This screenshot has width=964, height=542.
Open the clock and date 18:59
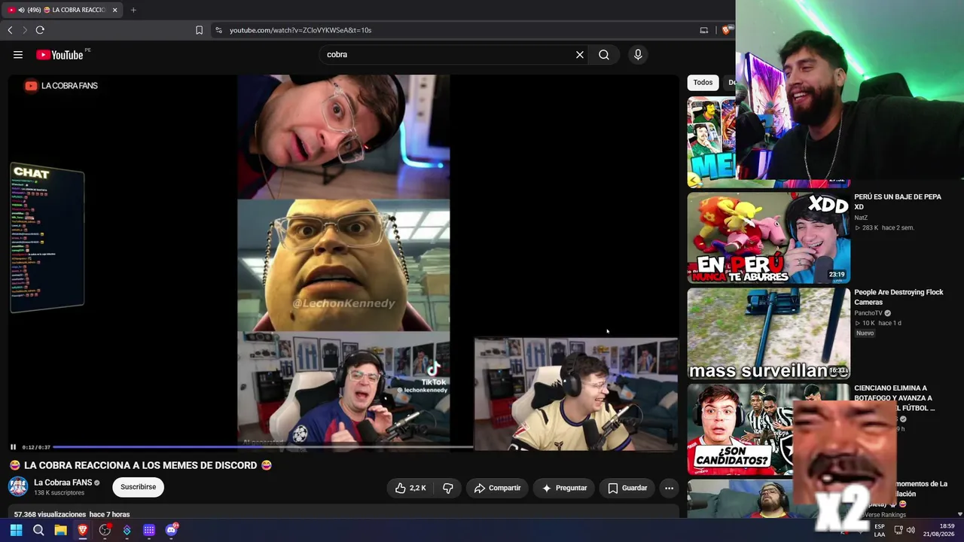[938, 530]
